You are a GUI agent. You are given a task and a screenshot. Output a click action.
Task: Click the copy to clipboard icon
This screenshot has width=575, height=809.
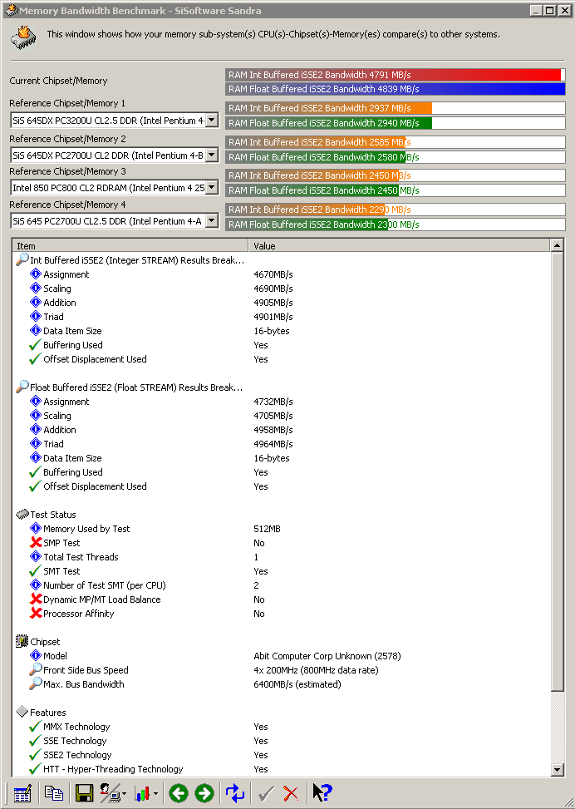[54, 793]
